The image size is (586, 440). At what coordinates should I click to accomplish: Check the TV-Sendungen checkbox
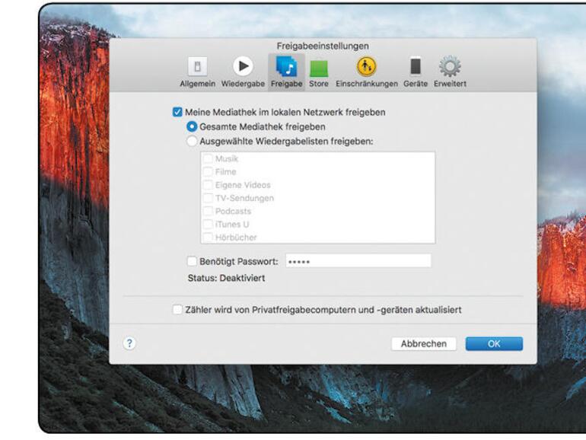tap(208, 198)
